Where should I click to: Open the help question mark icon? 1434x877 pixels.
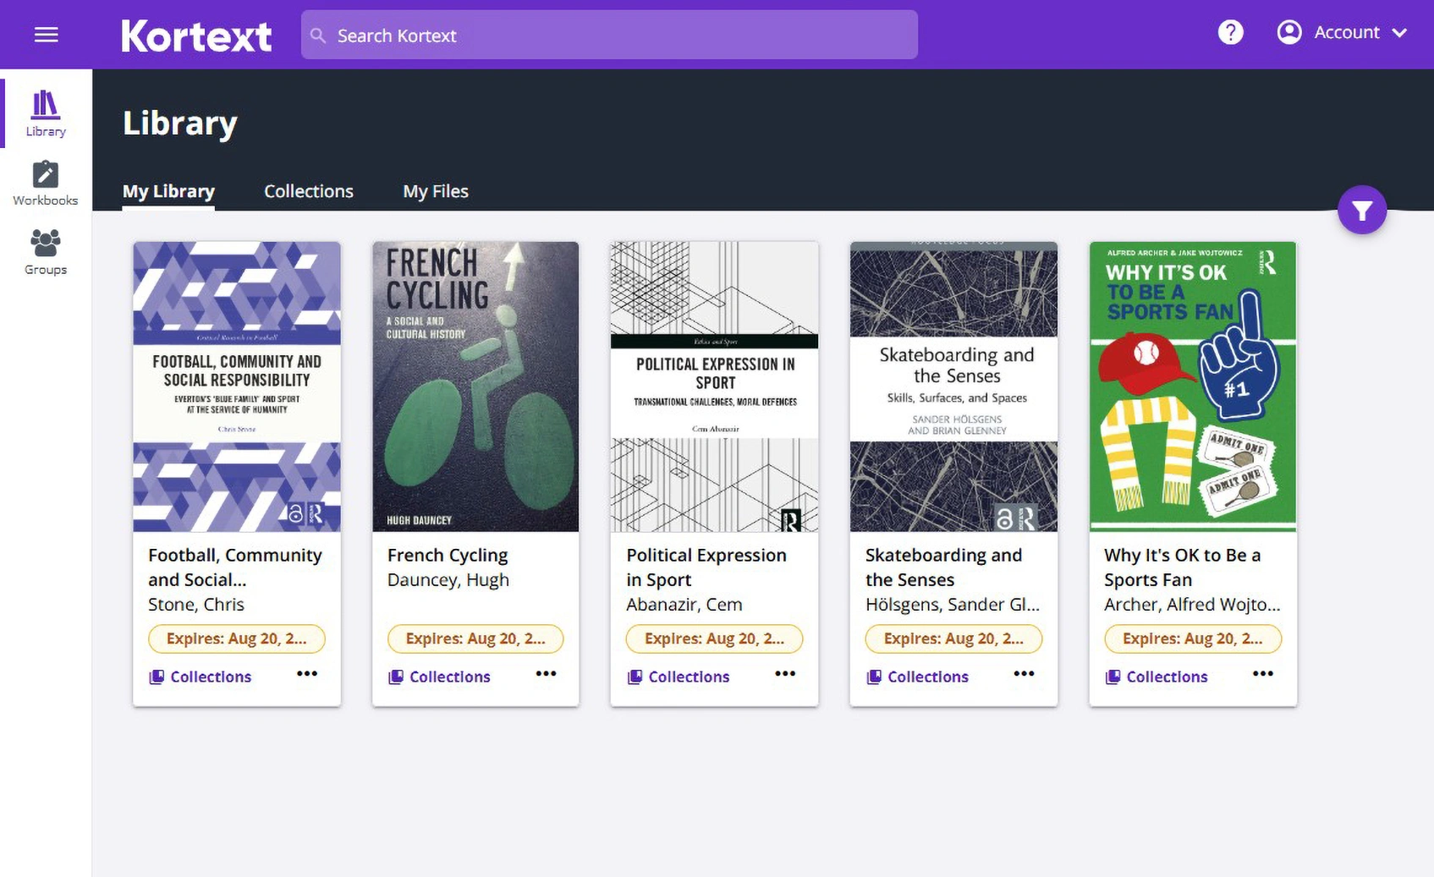click(x=1230, y=33)
